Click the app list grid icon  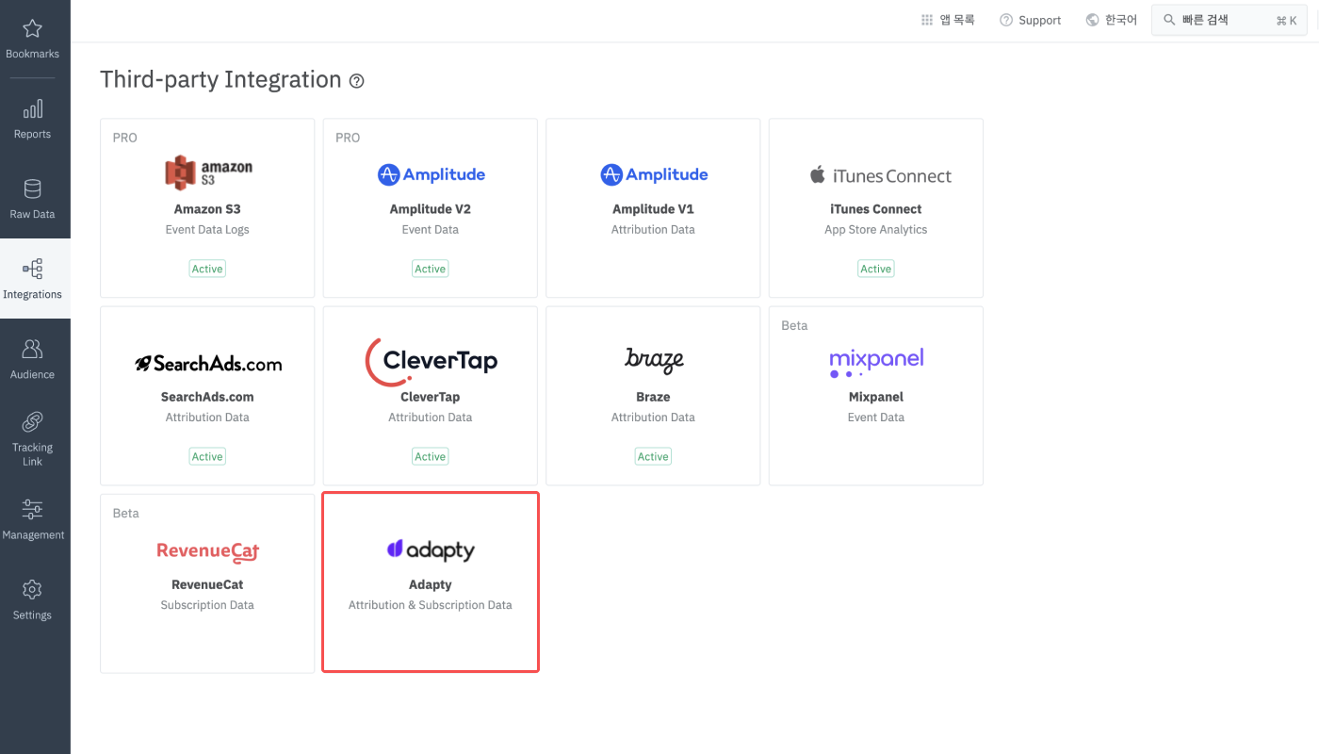pyautogui.click(x=927, y=20)
